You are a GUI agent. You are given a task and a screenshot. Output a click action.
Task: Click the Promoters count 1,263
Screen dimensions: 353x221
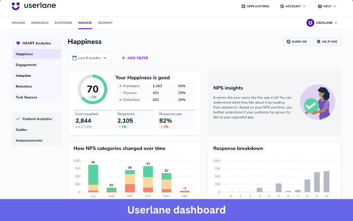click(157, 86)
